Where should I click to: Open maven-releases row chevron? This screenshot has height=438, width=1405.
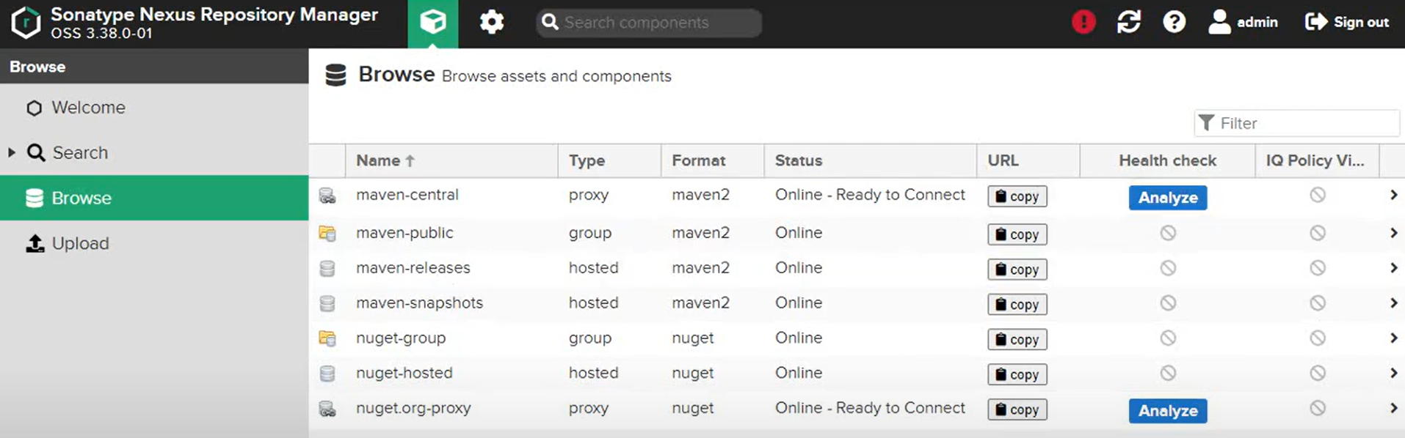point(1393,268)
